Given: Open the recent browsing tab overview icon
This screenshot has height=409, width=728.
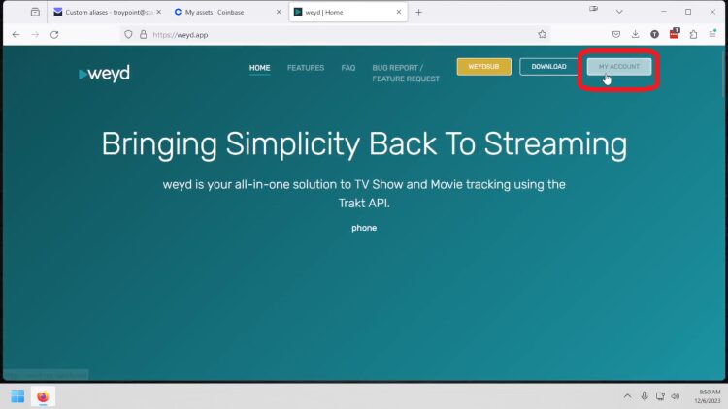Looking at the screenshot, I should [x=35, y=12].
